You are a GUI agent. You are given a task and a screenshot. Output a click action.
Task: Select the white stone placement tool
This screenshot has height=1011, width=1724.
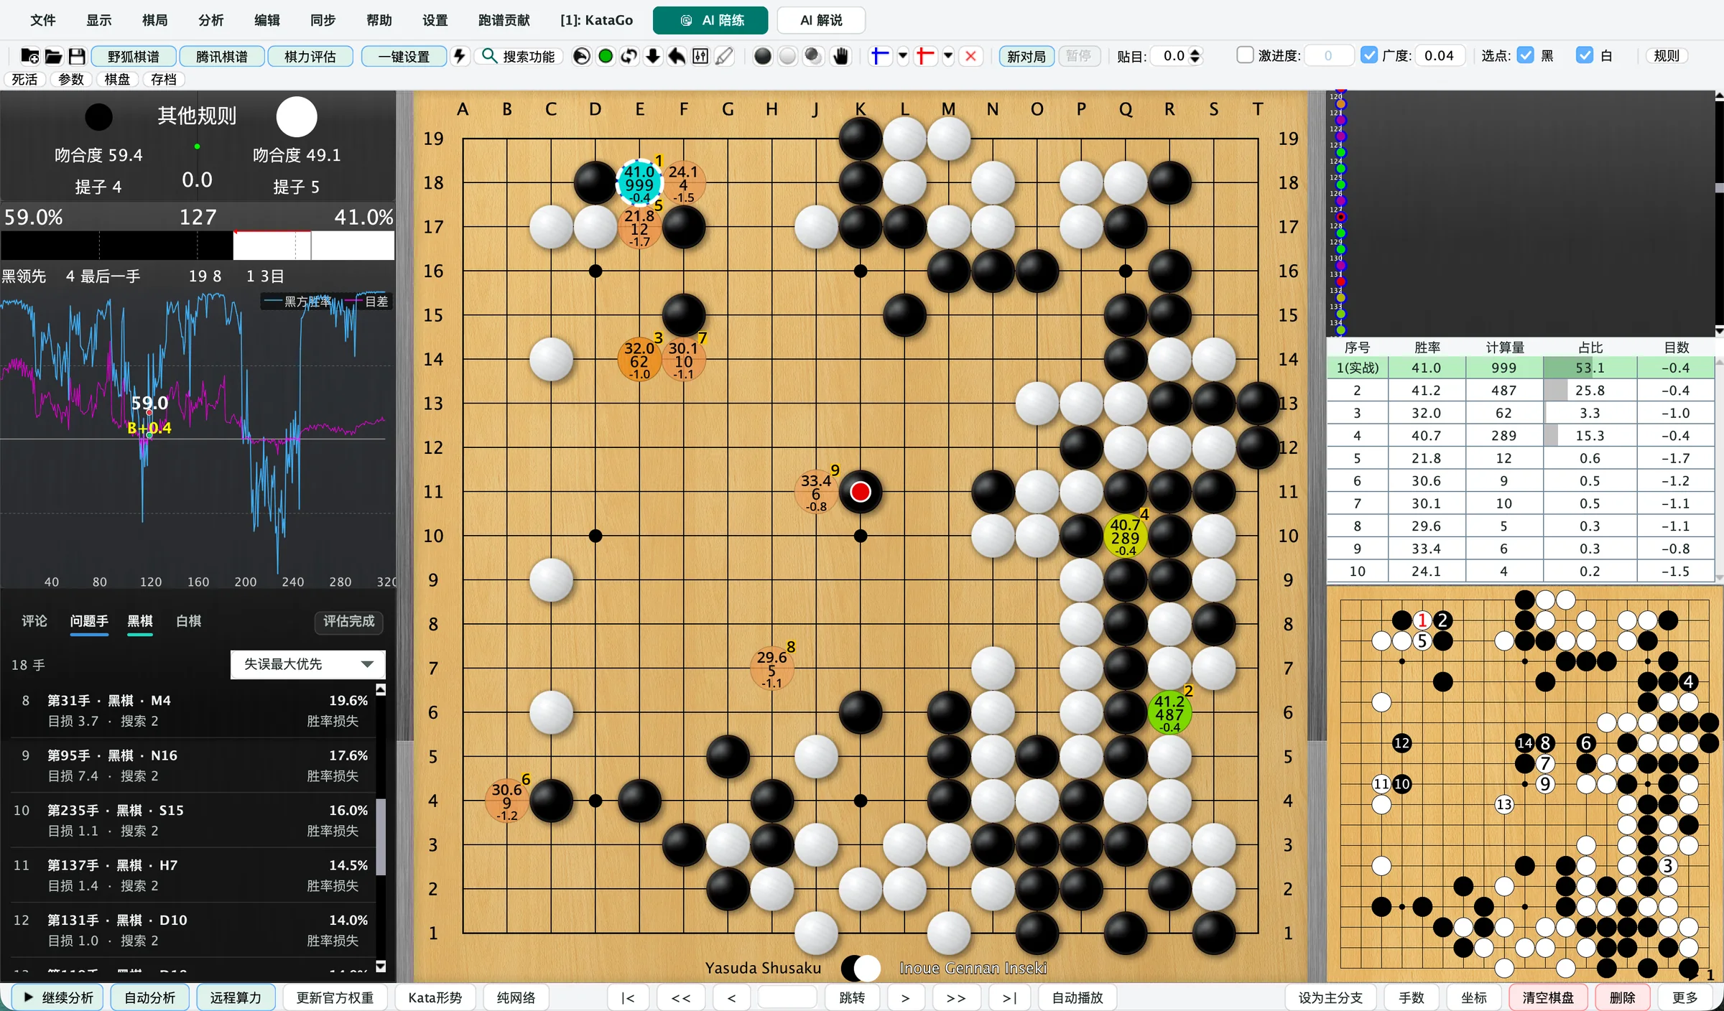coord(788,56)
